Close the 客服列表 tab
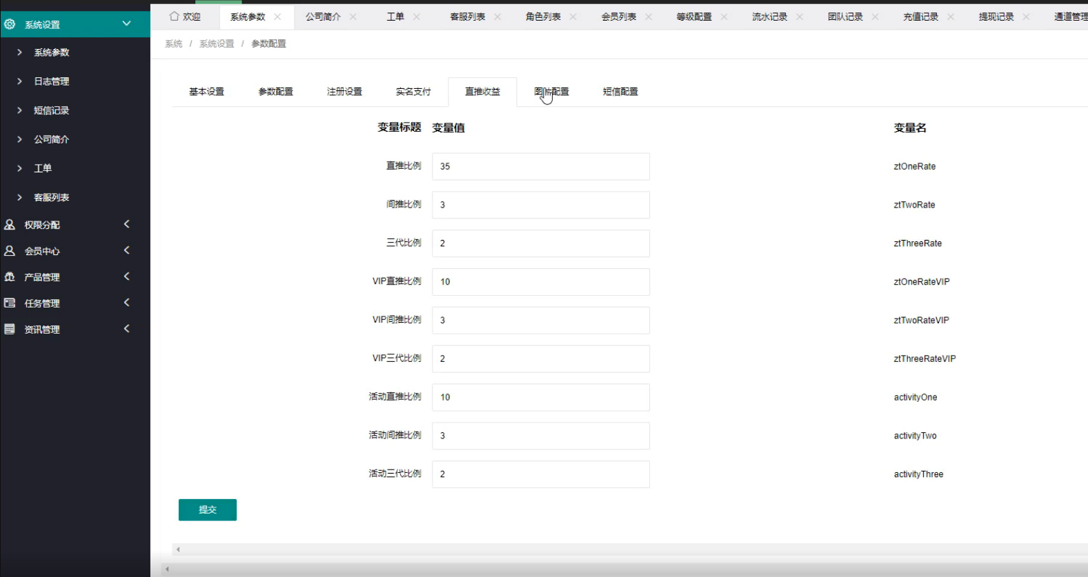The width and height of the screenshot is (1088, 577). [497, 17]
